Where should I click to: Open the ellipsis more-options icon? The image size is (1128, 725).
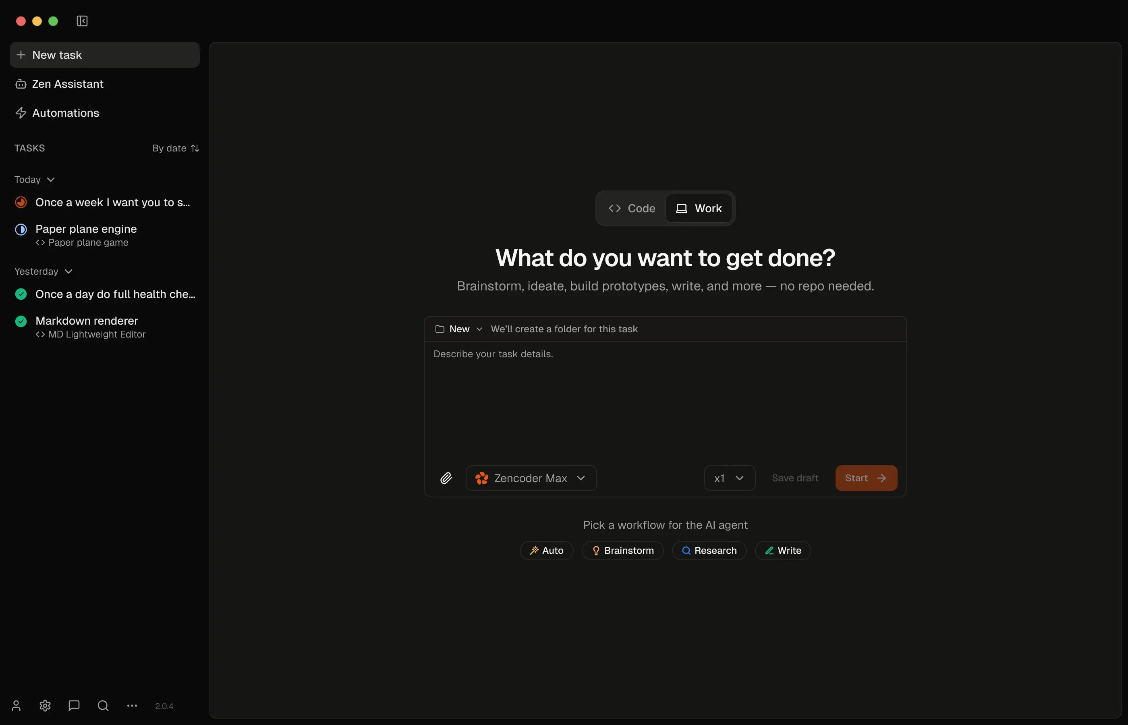click(132, 705)
